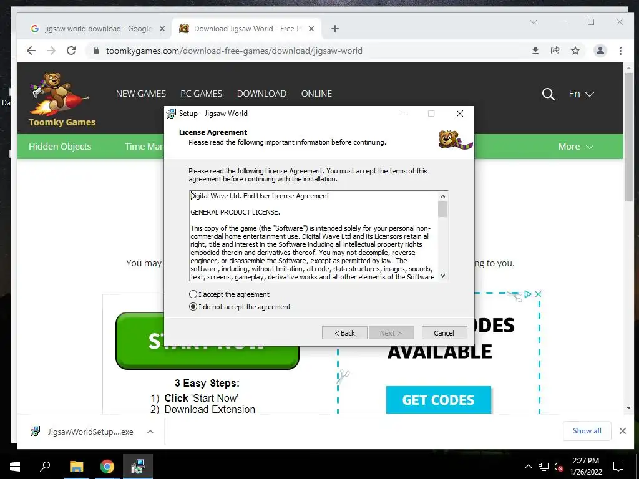Click the muted volume icon
639x479 pixels.
click(558, 467)
